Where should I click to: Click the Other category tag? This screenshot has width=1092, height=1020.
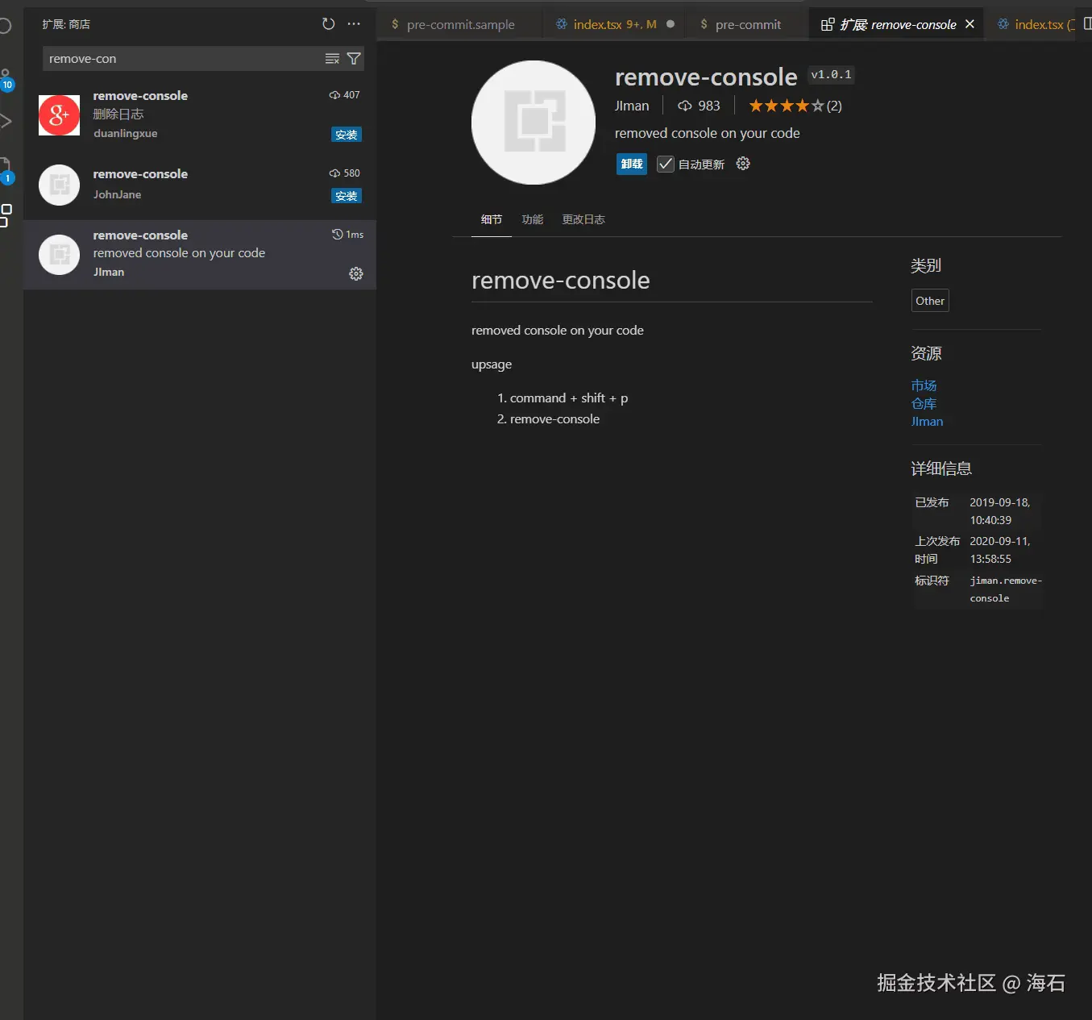click(930, 301)
